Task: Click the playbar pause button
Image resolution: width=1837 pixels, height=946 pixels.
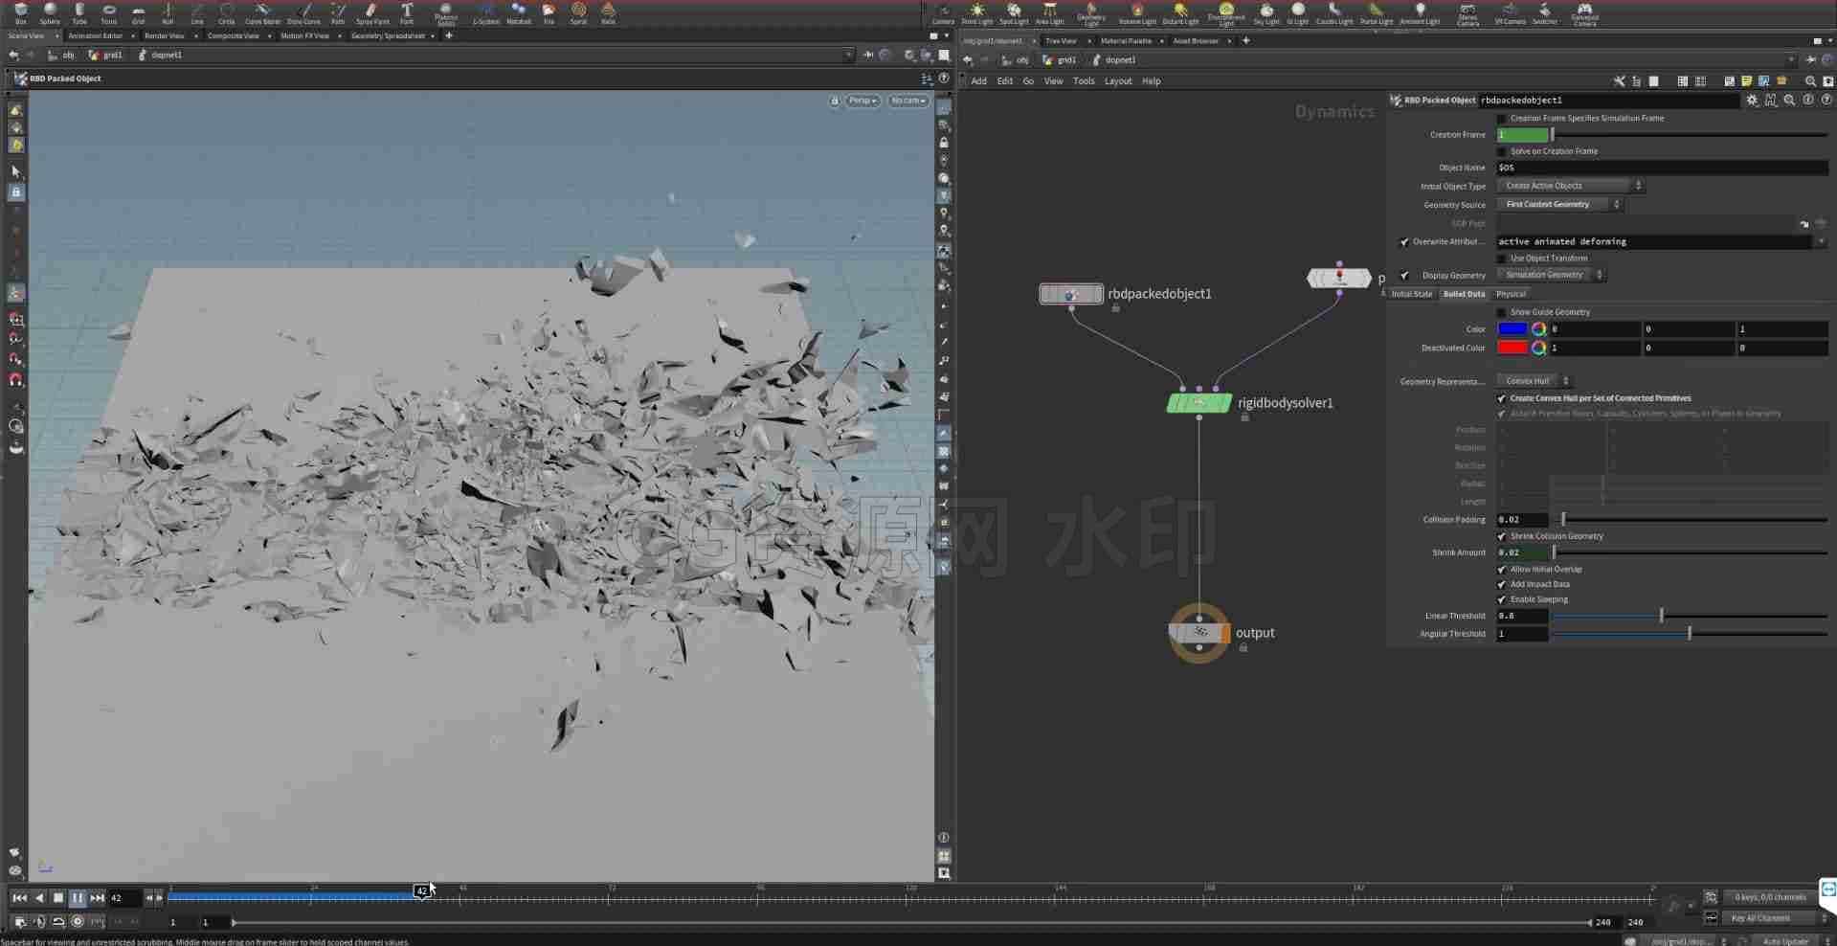Action: coord(77,897)
